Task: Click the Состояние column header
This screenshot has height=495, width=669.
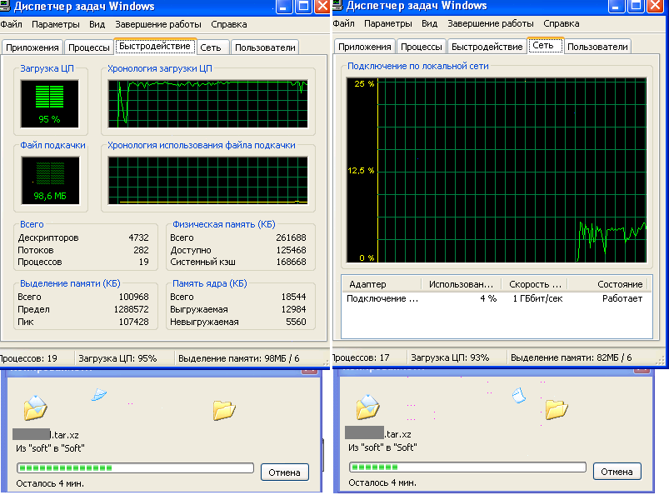Action: (608, 284)
